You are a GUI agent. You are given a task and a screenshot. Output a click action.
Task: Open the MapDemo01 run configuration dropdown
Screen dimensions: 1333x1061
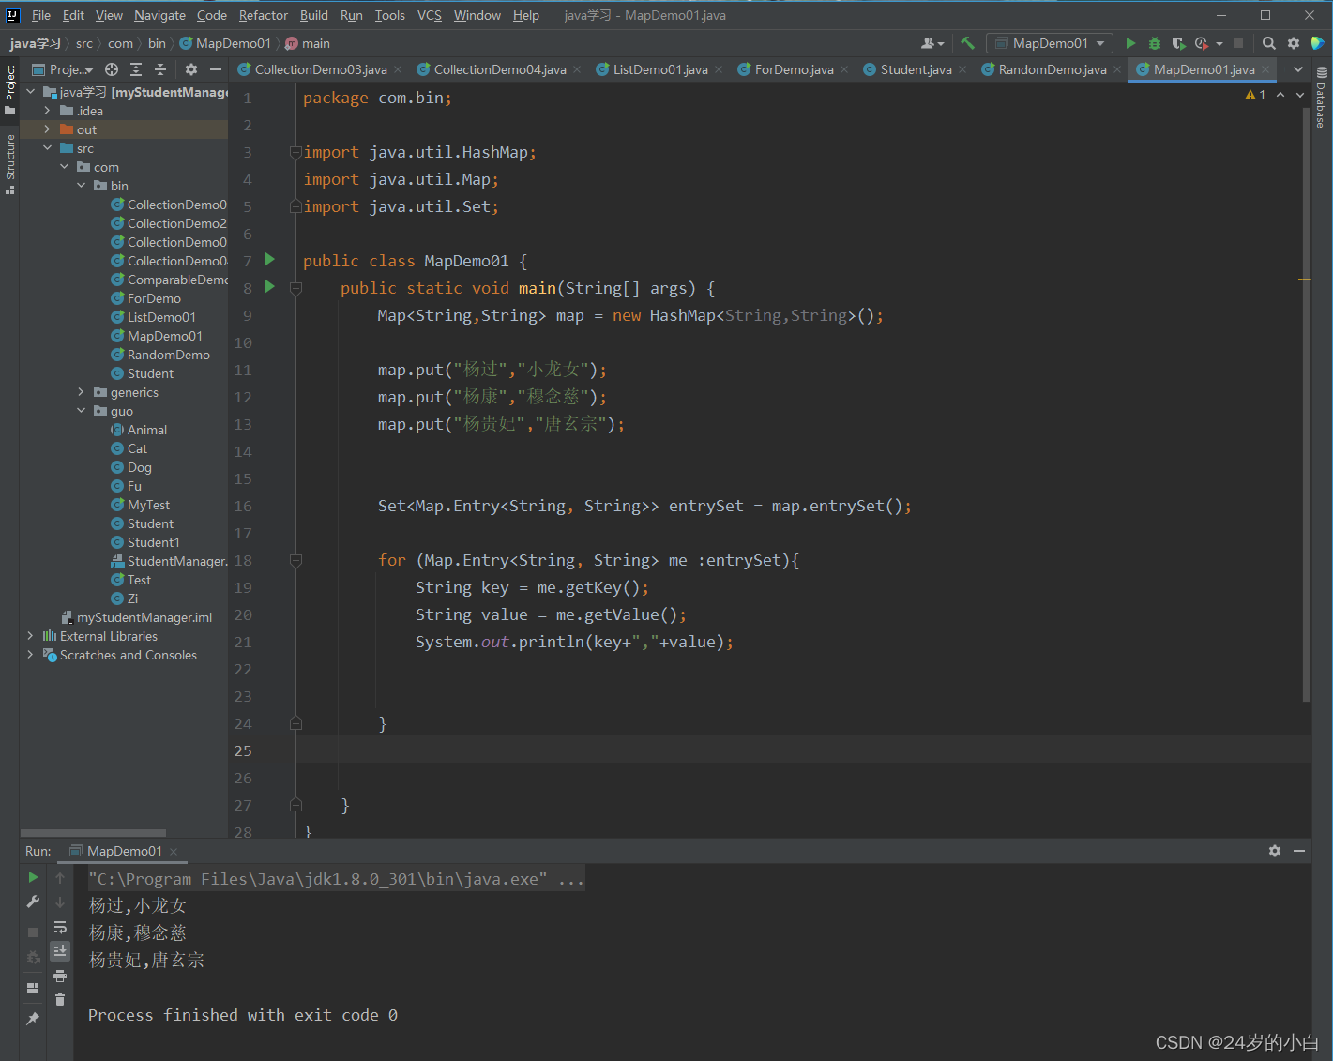(1050, 43)
